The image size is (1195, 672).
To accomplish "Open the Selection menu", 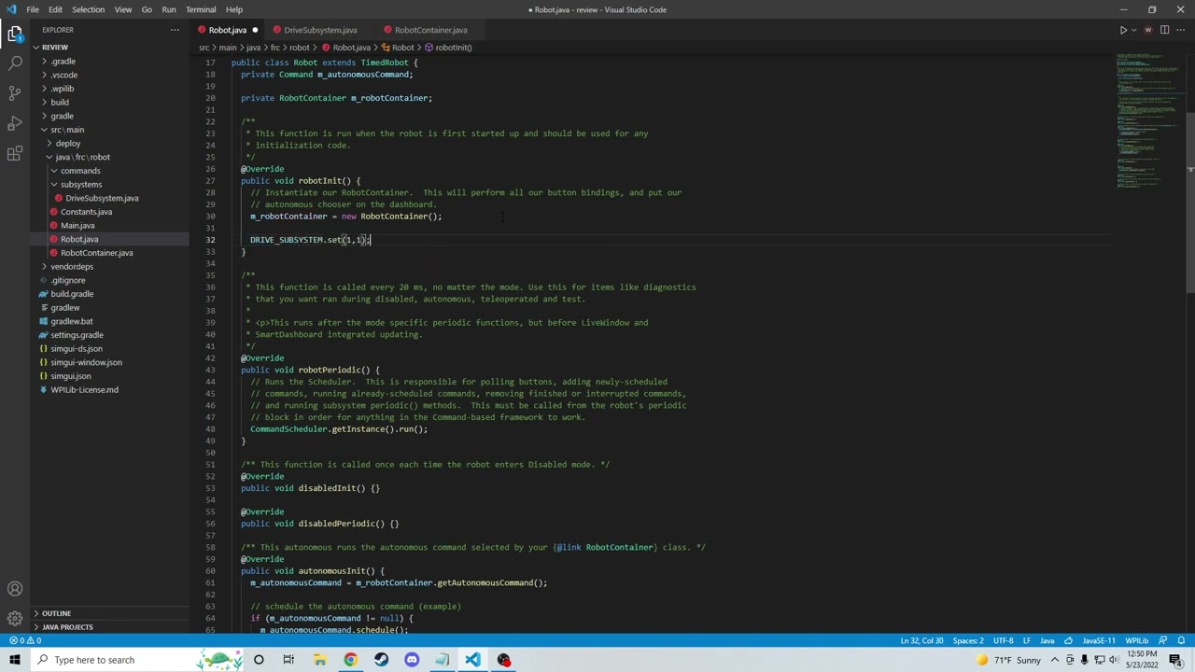I will coord(88,9).
